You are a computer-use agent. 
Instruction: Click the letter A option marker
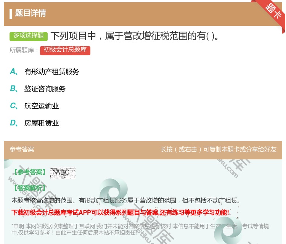tap(14, 72)
